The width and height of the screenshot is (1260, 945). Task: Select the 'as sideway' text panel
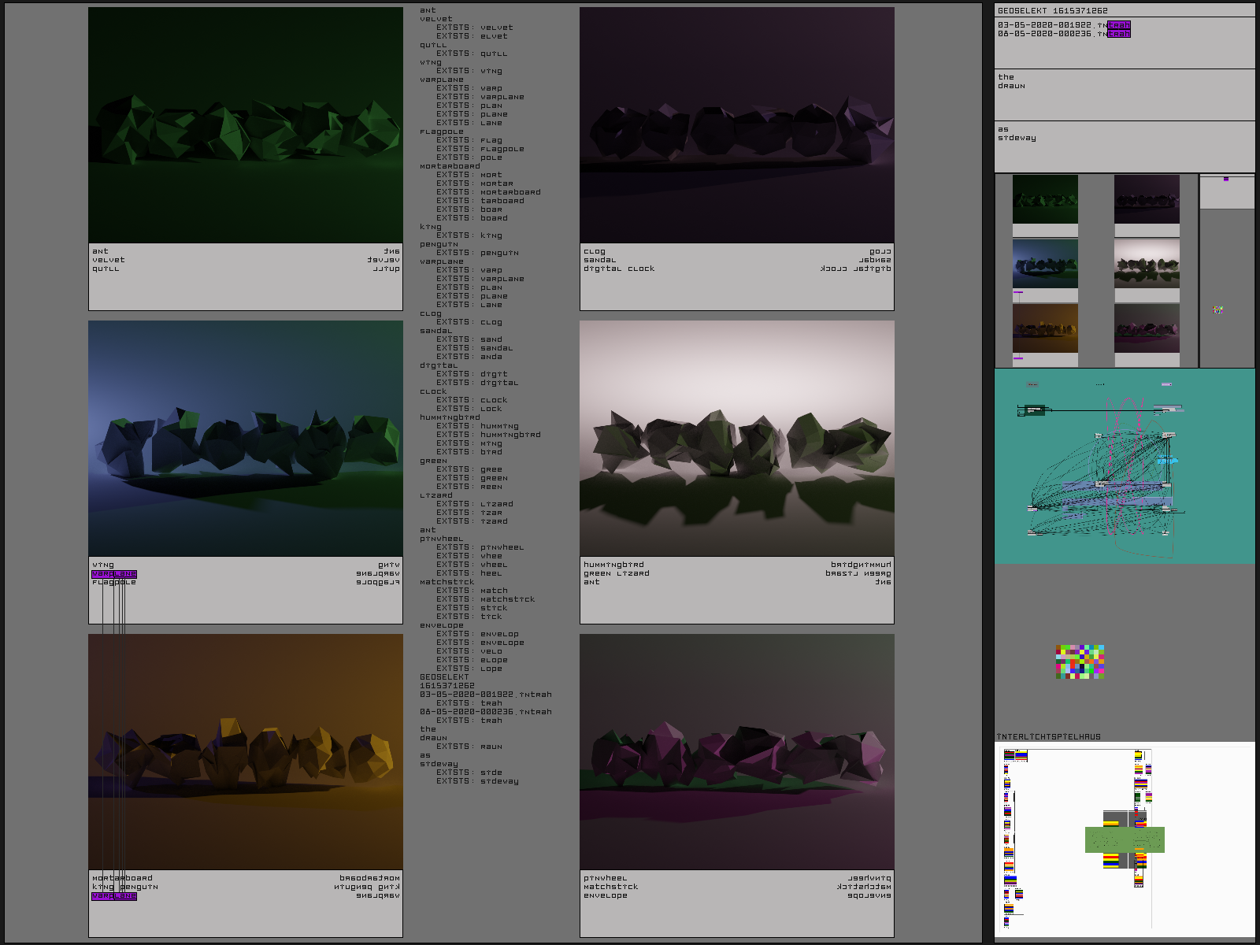pos(1125,146)
